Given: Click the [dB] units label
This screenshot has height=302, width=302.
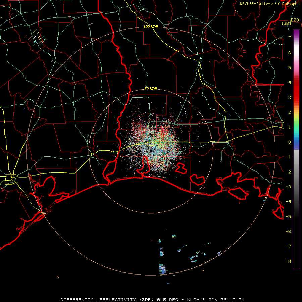Looking at the screenshot, I should 287,23.
